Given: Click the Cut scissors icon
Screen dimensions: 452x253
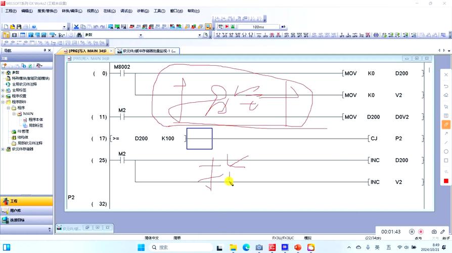Looking at the screenshot, I should [76, 27].
